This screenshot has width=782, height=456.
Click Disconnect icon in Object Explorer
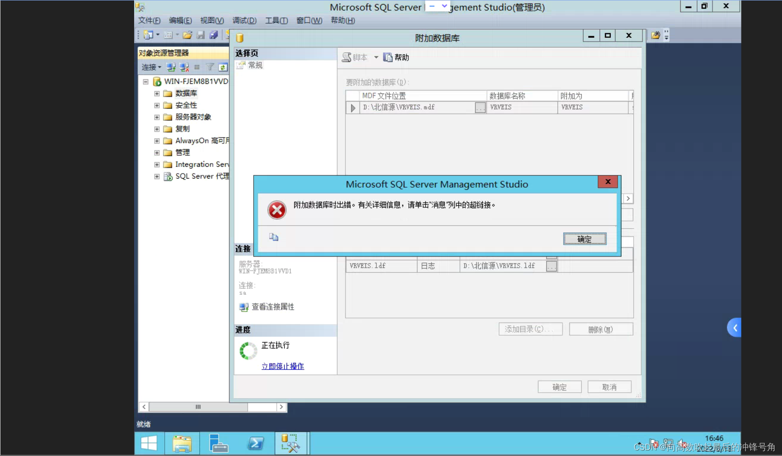pyautogui.click(x=184, y=67)
